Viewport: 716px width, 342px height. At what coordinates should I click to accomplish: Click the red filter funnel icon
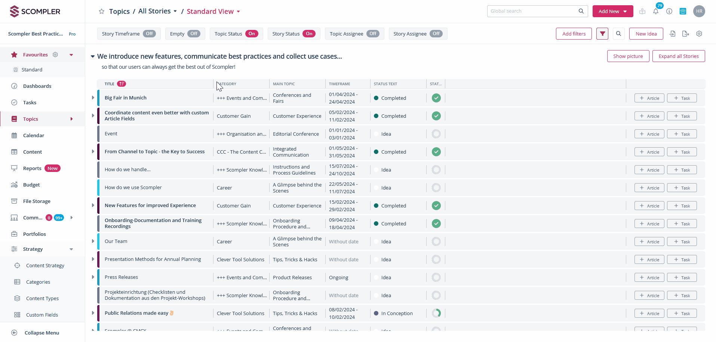click(x=602, y=34)
